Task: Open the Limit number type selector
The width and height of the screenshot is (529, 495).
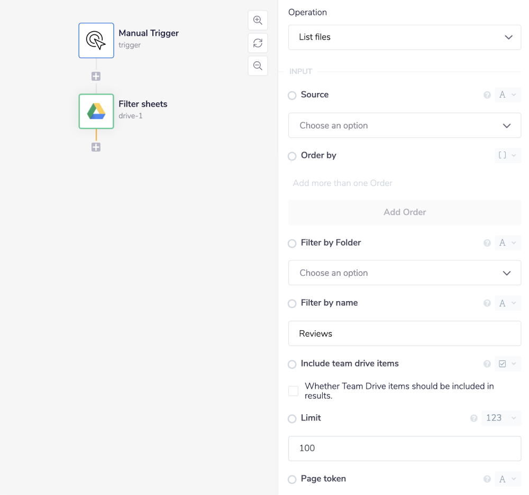Action: (500, 418)
